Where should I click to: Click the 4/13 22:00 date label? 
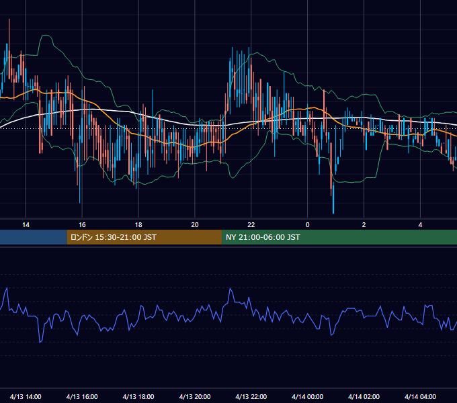point(251,396)
